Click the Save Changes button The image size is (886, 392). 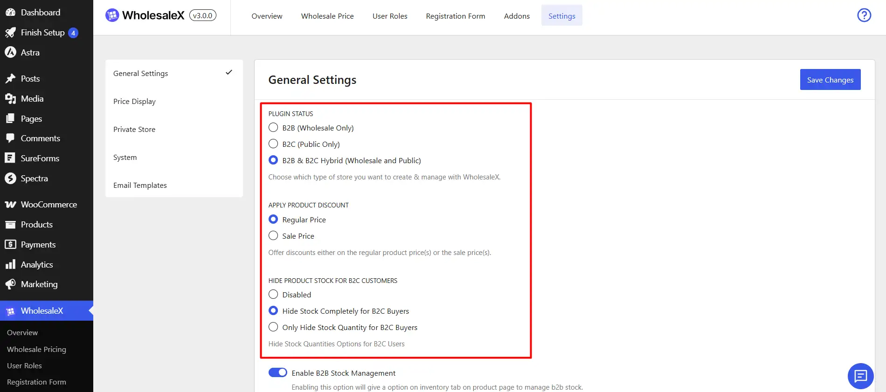pos(831,80)
